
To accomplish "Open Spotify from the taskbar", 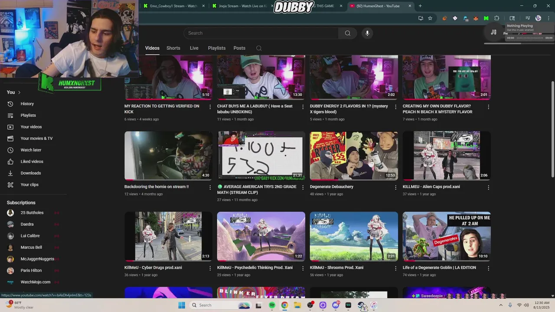I will (272, 305).
